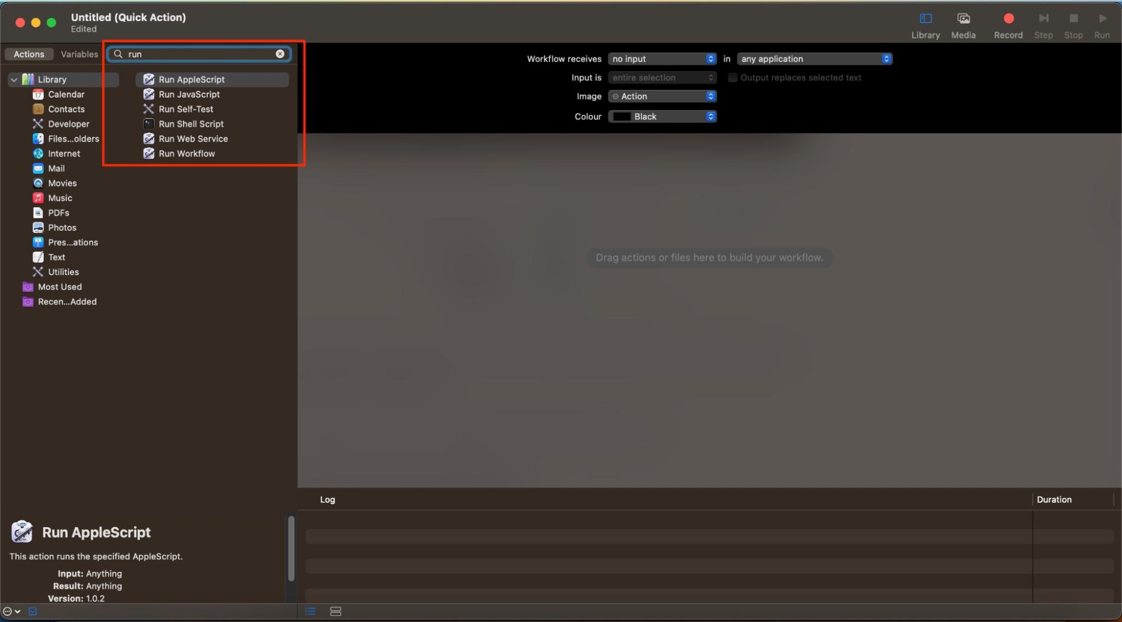Select Run JavaScript action
The image size is (1122, 622).
point(212,94)
